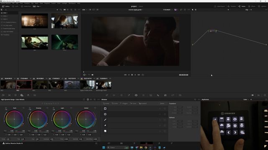Viewport: 268px width, 150px height.
Task: Add a pen Curve window shape
Action: point(105,125)
